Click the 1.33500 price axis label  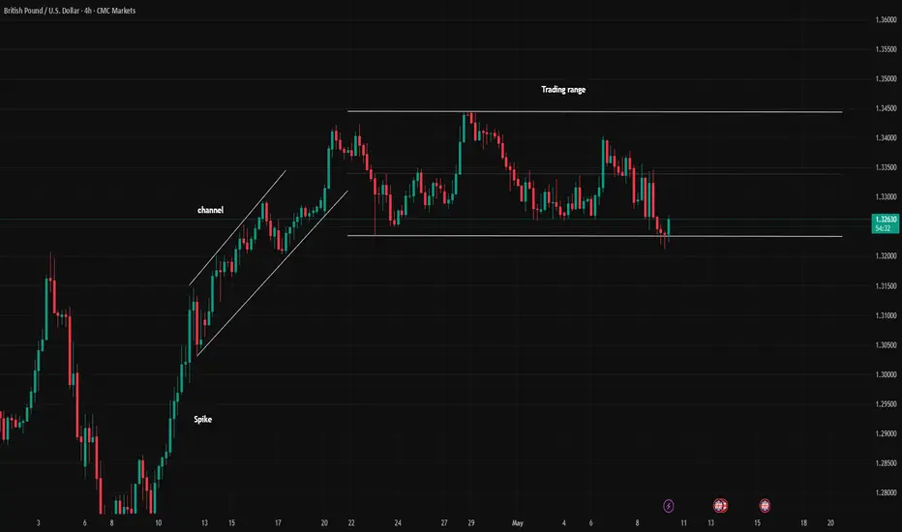pyautogui.click(x=886, y=167)
